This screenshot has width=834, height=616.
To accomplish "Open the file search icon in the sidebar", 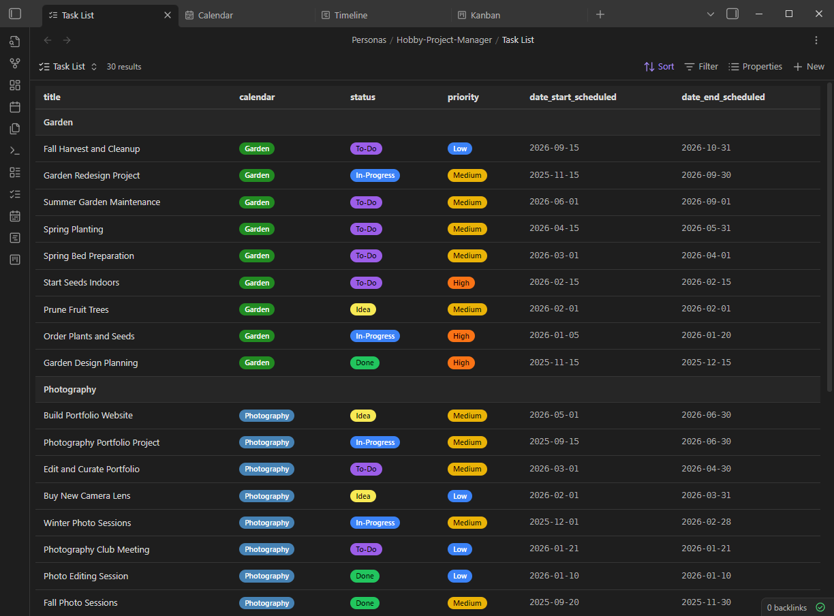I will click(x=14, y=42).
